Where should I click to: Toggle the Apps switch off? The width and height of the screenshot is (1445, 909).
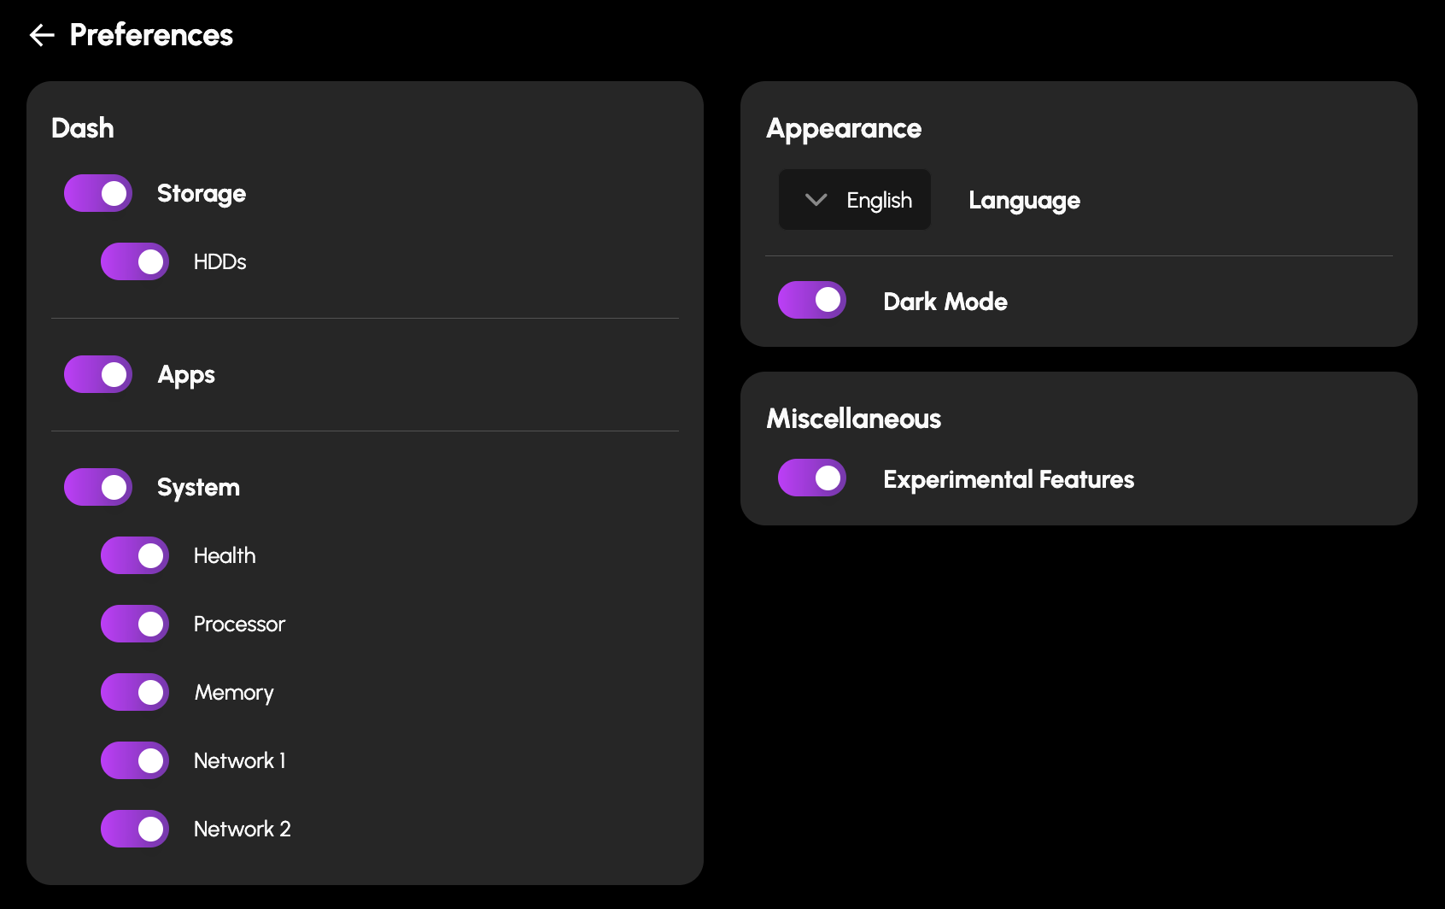click(97, 374)
